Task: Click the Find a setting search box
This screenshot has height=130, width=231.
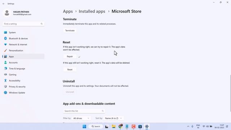Action: pyautogui.click(x=23, y=24)
